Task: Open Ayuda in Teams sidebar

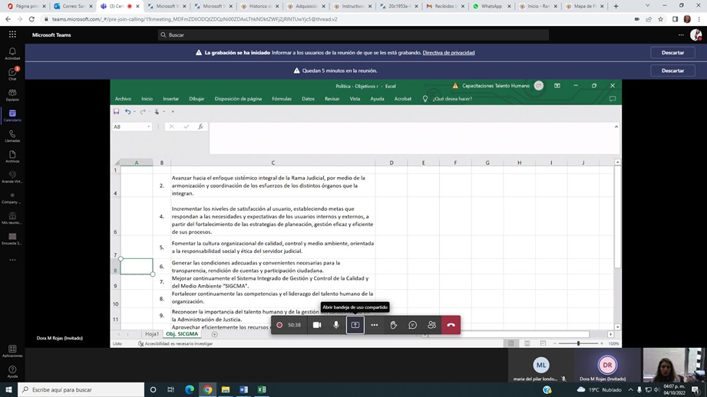Action: pos(12,372)
